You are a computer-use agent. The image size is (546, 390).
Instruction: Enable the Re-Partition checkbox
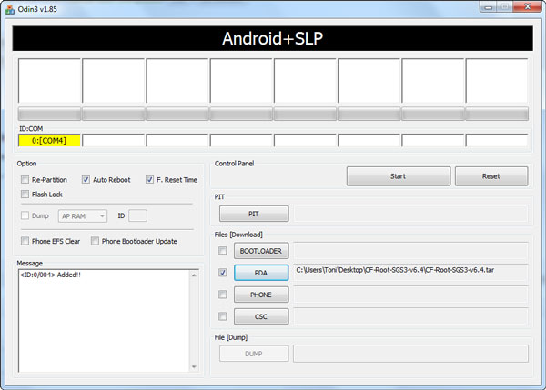pyautogui.click(x=25, y=180)
